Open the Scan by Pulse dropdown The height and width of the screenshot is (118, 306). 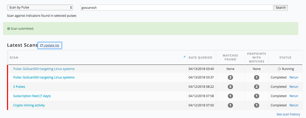tap(40, 7)
